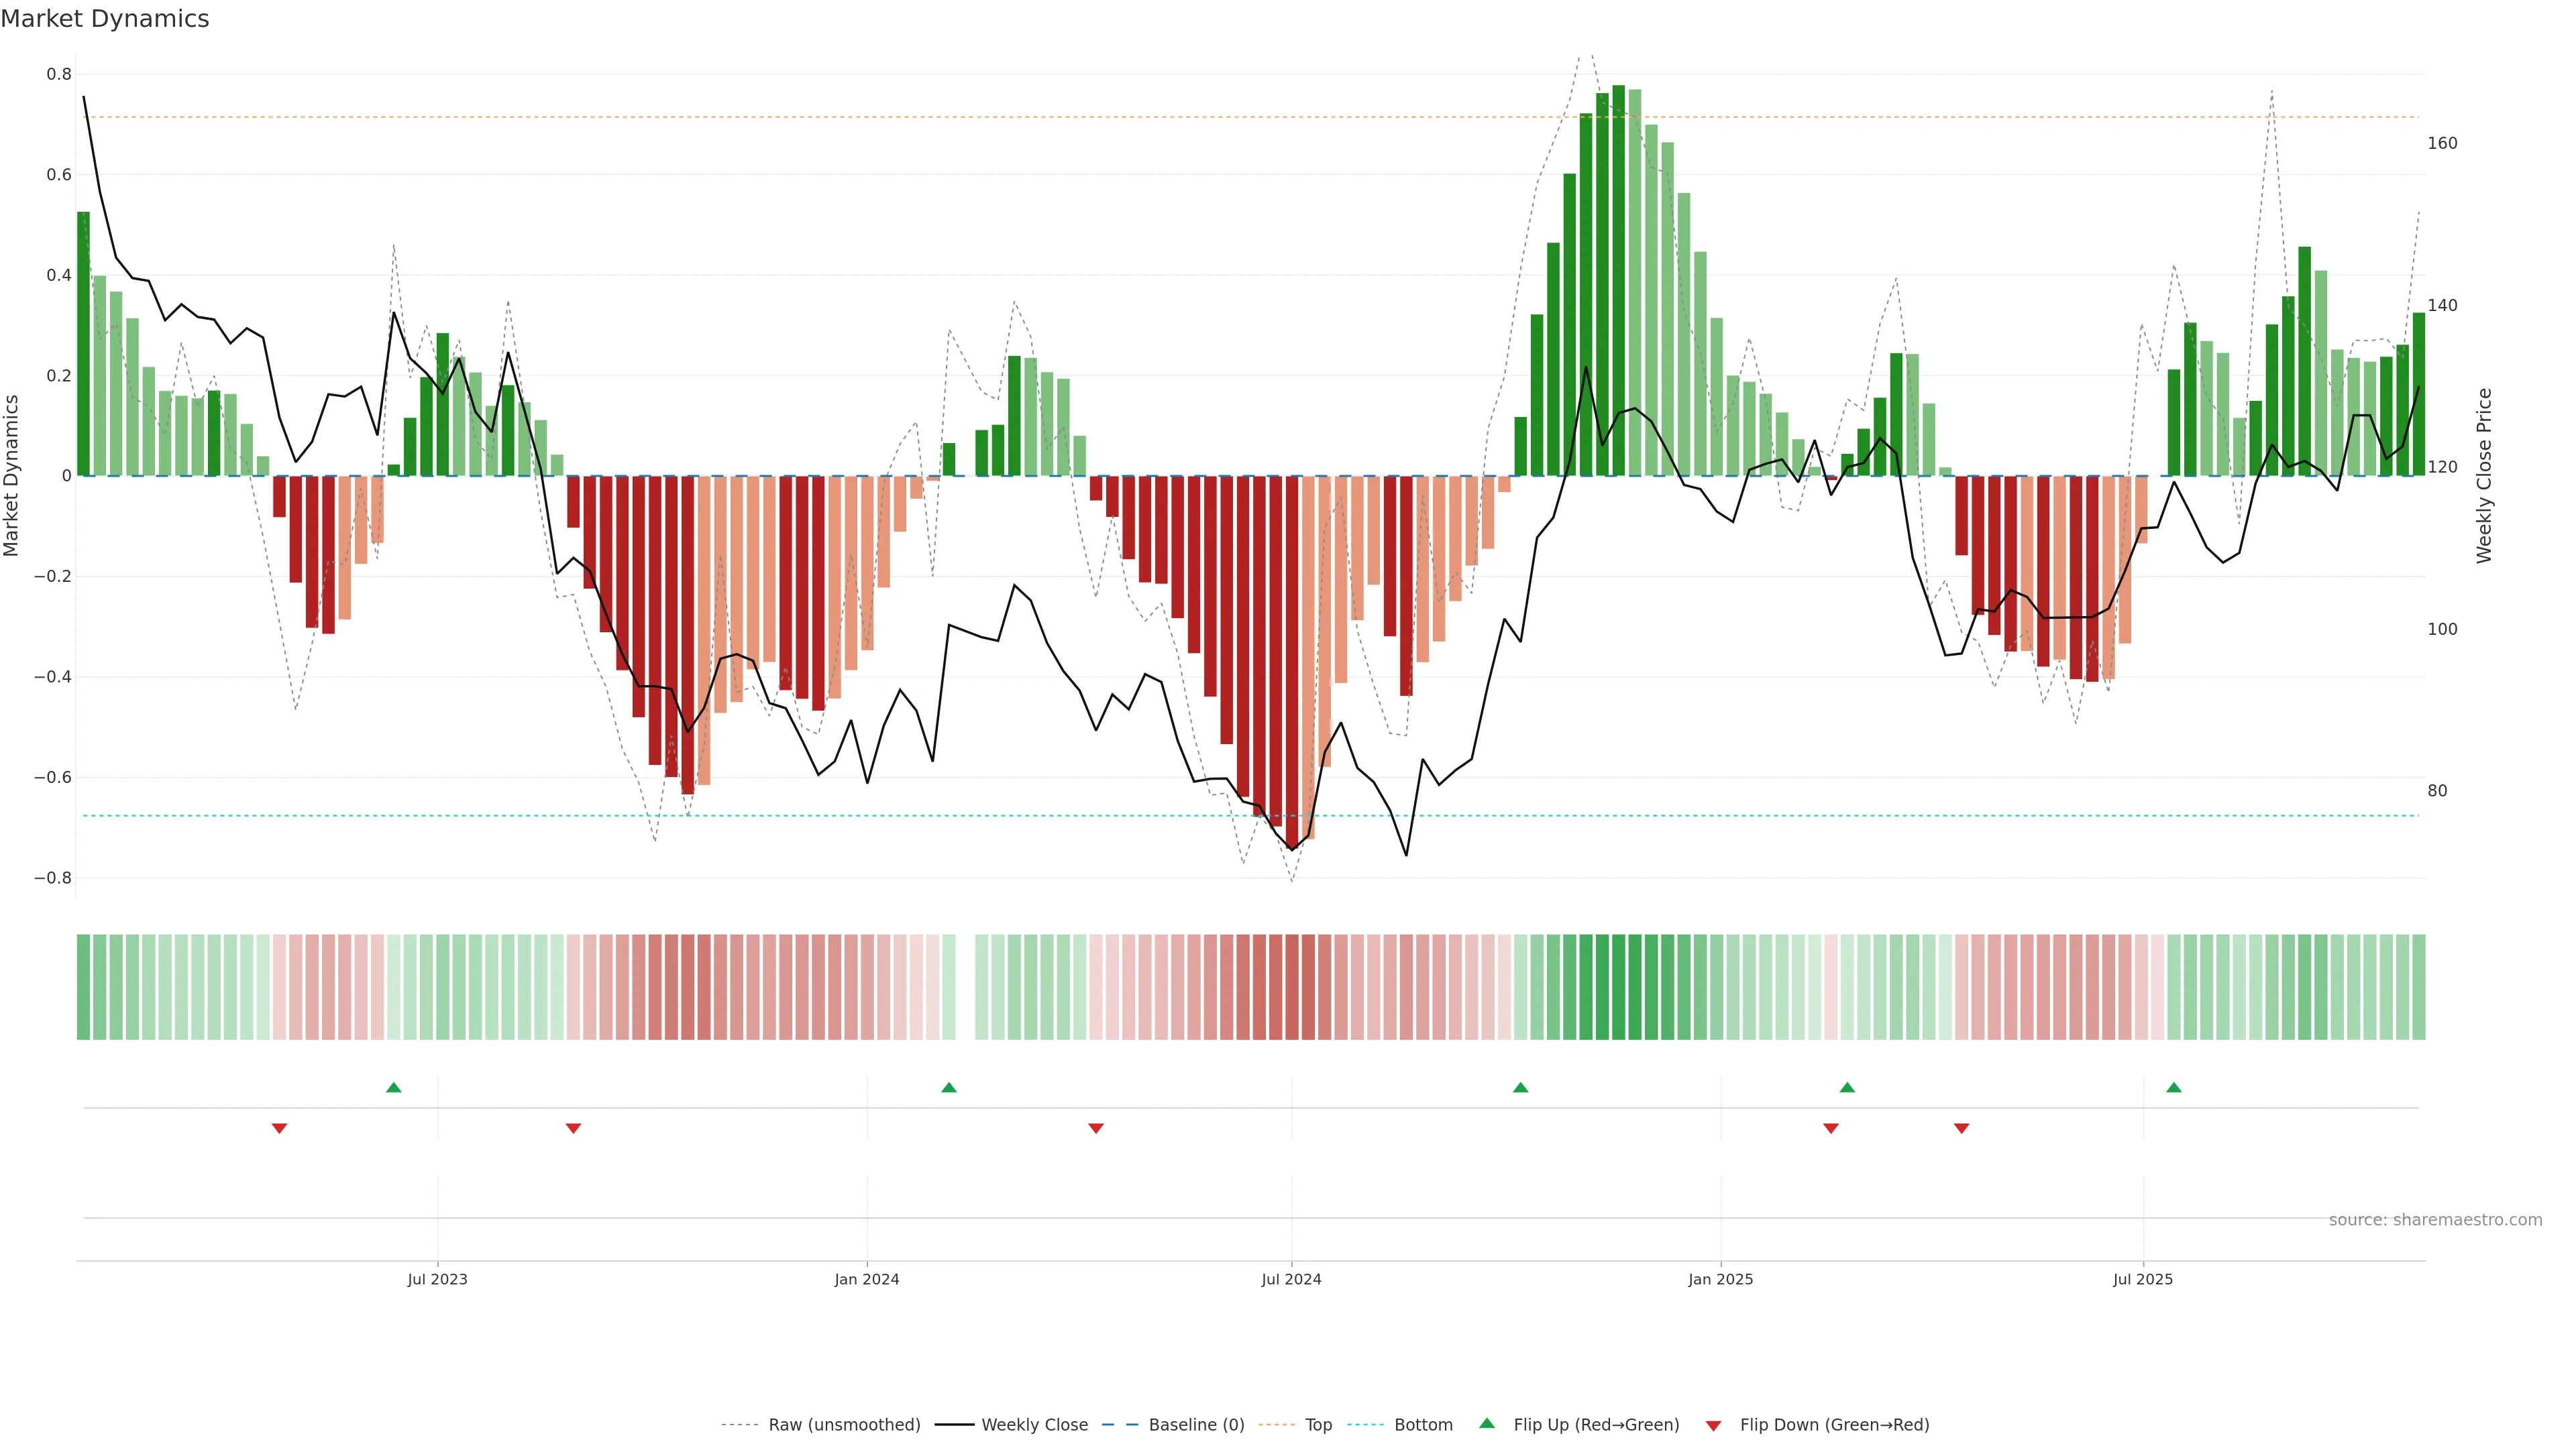Click the Market Dynamics chart title
Viewport: 2576px width, 1448px height.
pyautogui.click(x=105, y=19)
